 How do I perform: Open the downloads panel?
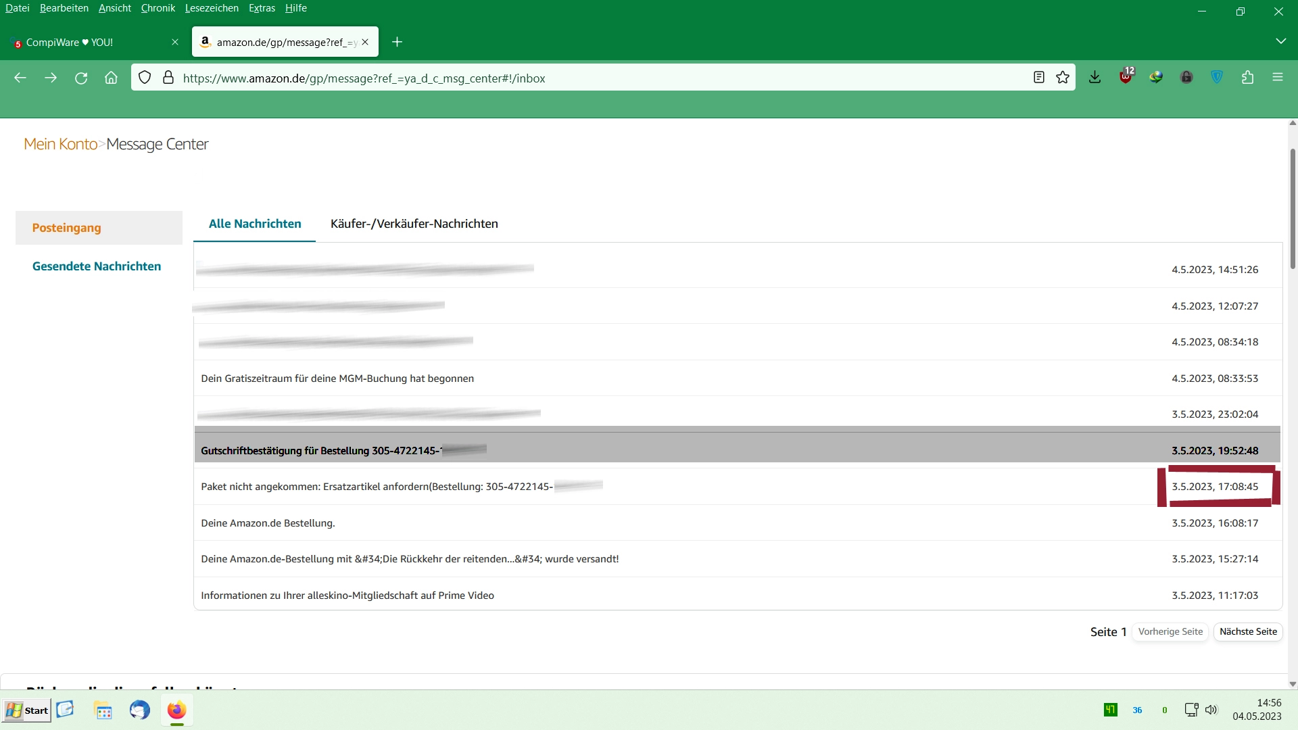pyautogui.click(x=1095, y=78)
